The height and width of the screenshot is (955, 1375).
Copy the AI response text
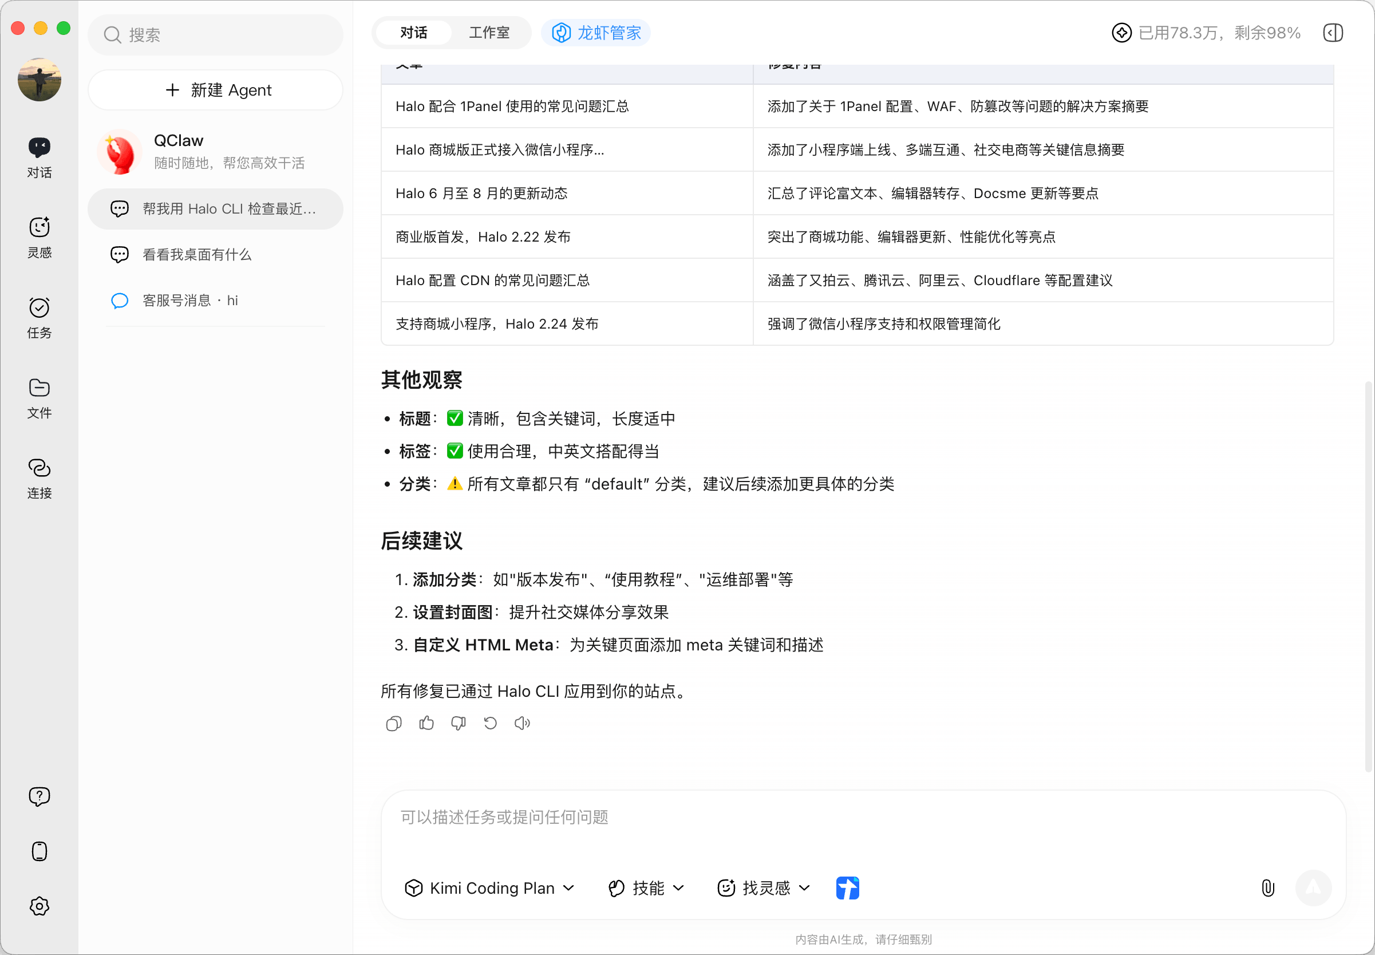point(393,724)
